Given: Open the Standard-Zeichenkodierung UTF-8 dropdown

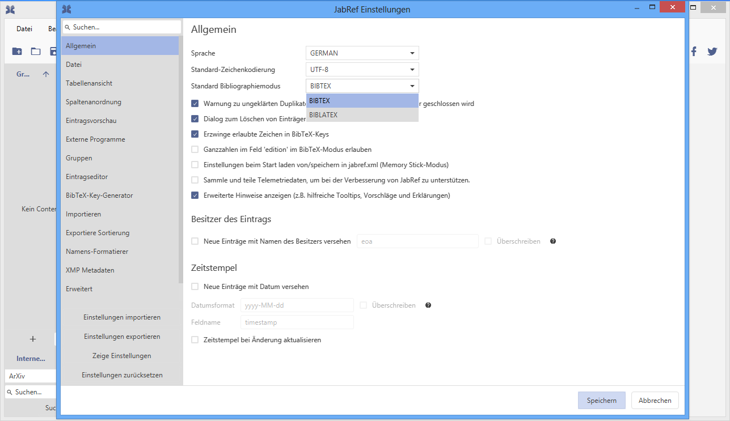Looking at the screenshot, I should coord(362,70).
